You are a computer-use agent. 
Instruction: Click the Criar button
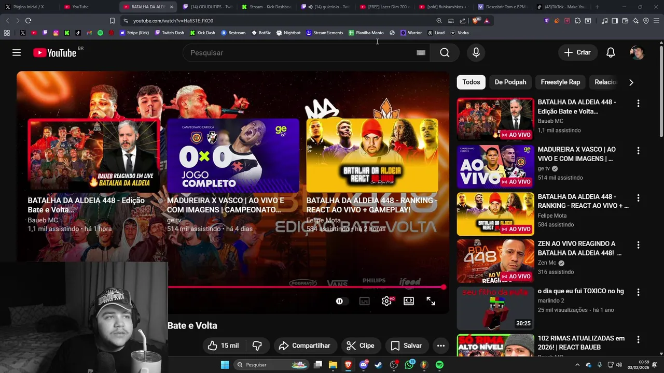click(577, 52)
